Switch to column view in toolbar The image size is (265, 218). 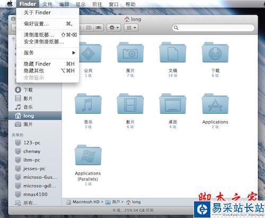pyautogui.click(x=89, y=28)
